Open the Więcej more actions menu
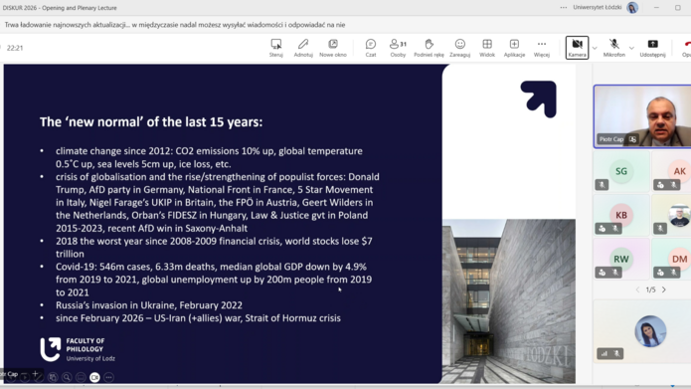 tap(542, 48)
